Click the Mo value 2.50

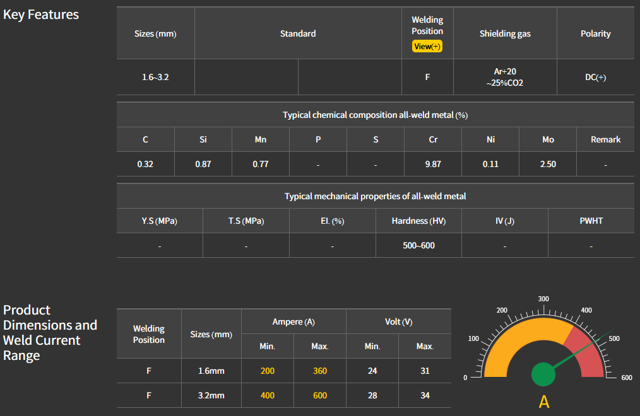548,164
